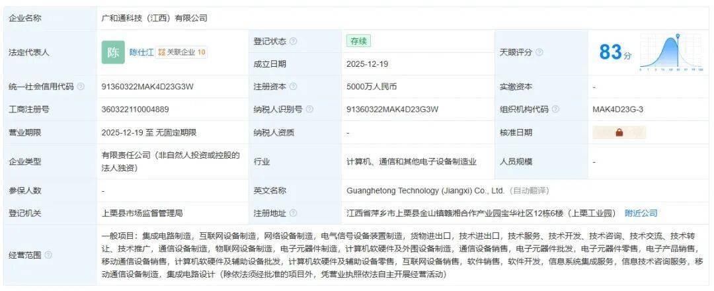Click the green 陈 avatar badge
Viewport: 714px width, 291px height.
pos(113,52)
